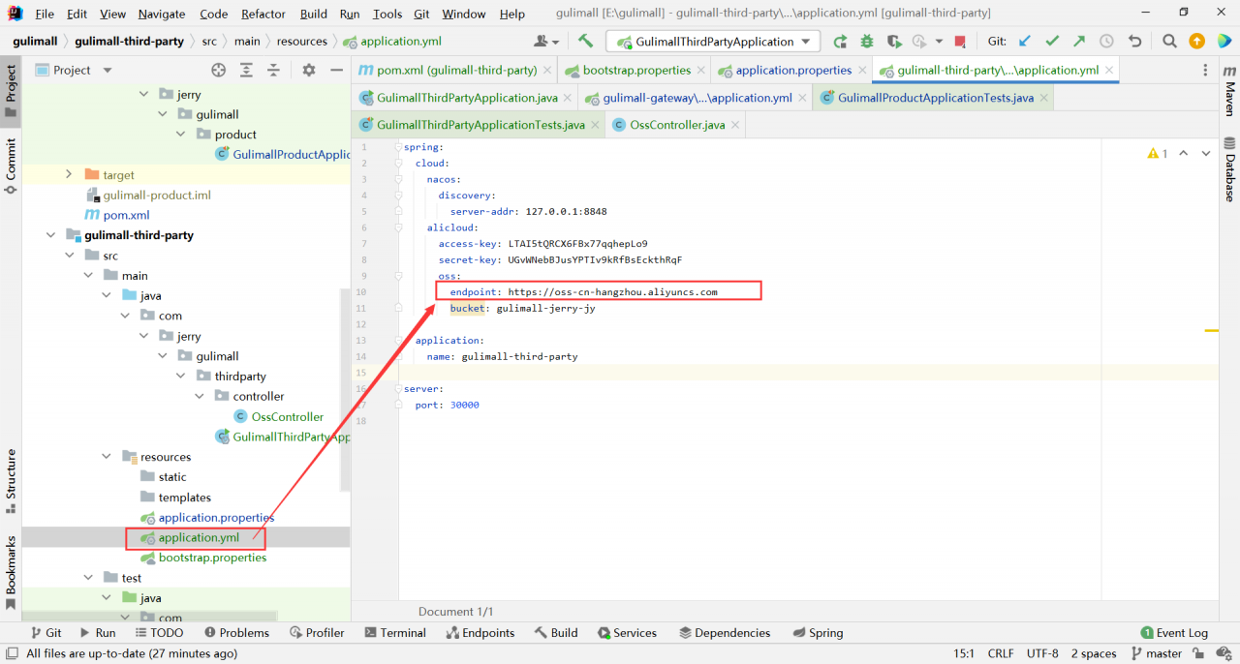Open the Navigate menu

click(162, 14)
